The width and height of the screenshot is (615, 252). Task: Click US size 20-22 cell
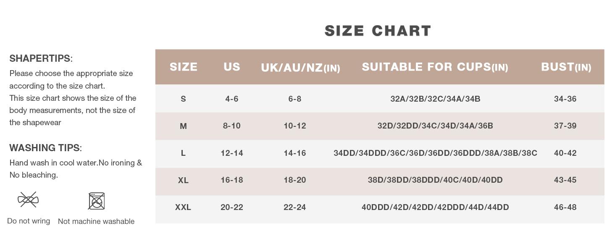(232, 207)
